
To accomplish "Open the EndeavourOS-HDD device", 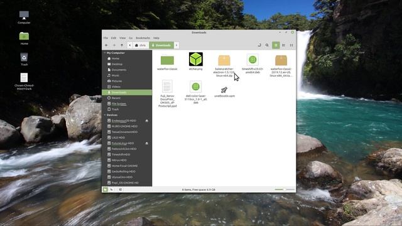I will [x=124, y=121].
